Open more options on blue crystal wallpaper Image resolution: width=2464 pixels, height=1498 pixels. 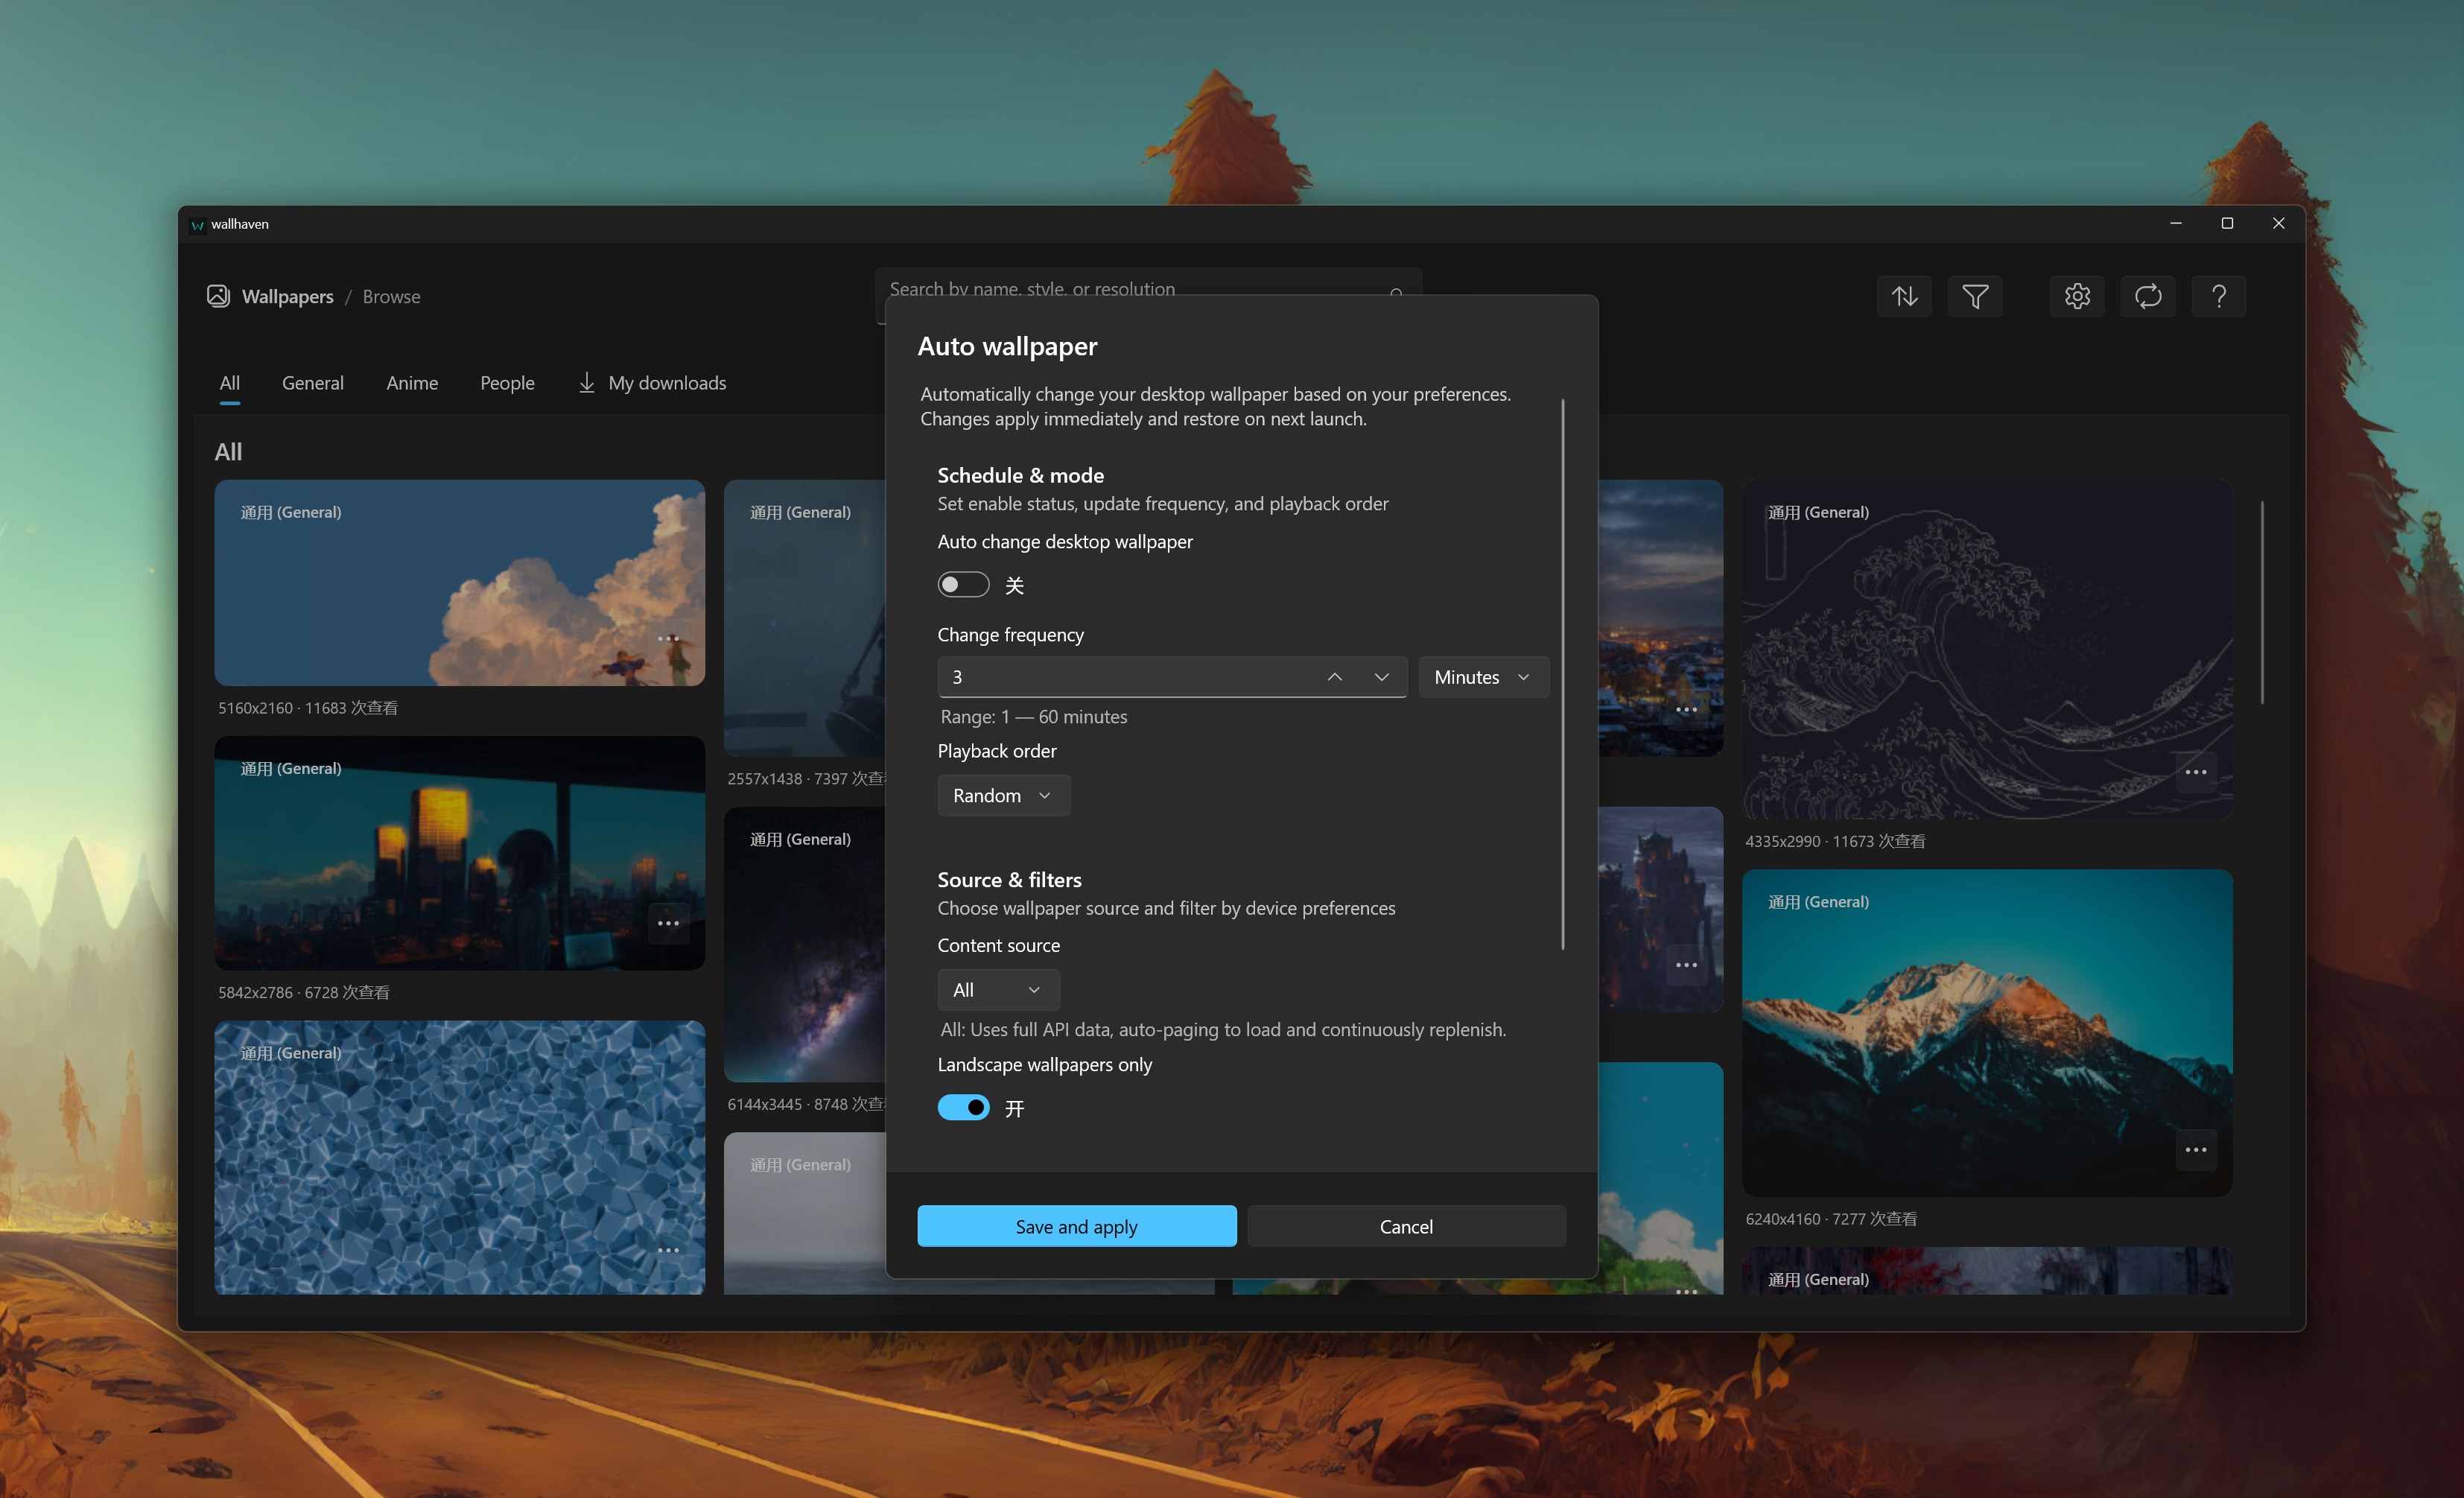(x=668, y=1250)
